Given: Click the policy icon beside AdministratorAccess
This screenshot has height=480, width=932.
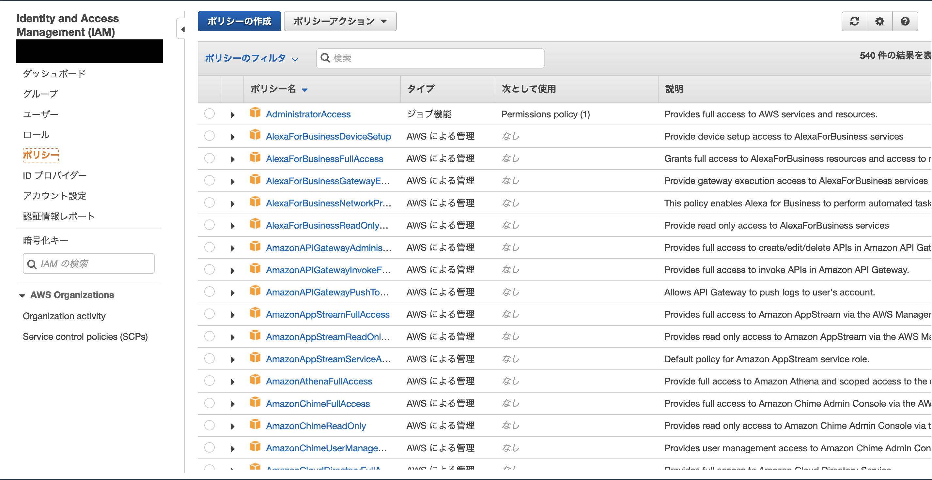Looking at the screenshot, I should coord(255,113).
